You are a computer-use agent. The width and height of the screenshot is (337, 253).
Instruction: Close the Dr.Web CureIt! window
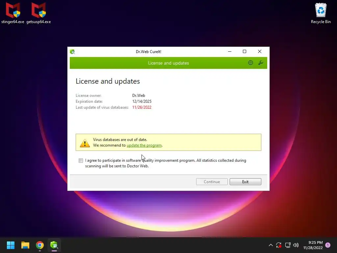260,51
